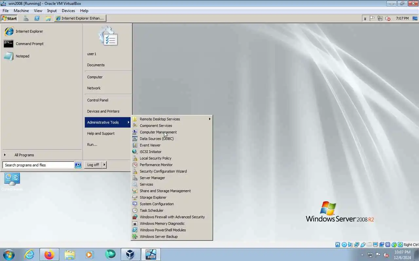The height and width of the screenshot is (261, 419).
Task: Open Windows Explorer quick launch icon
Action: (x=48, y=18)
